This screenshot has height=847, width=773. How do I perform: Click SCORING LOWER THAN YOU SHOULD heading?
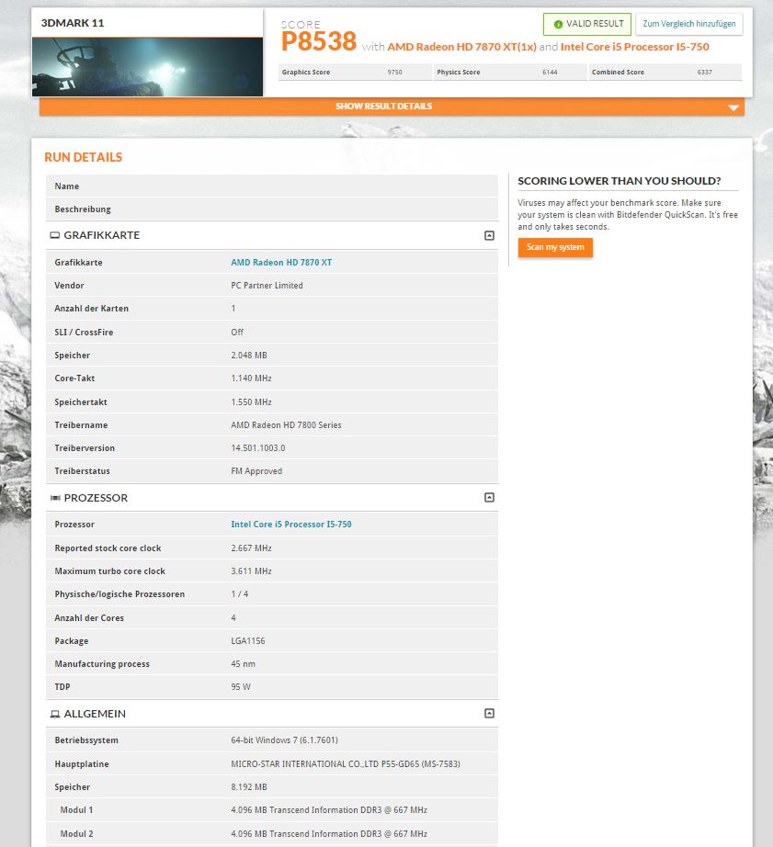point(619,181)
